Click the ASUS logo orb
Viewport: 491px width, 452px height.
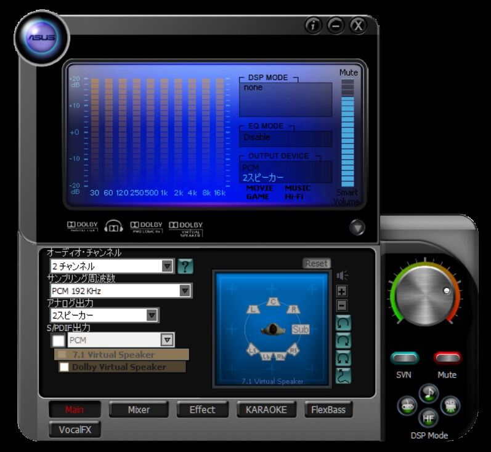pyautogui.click(x=42, y=38)
